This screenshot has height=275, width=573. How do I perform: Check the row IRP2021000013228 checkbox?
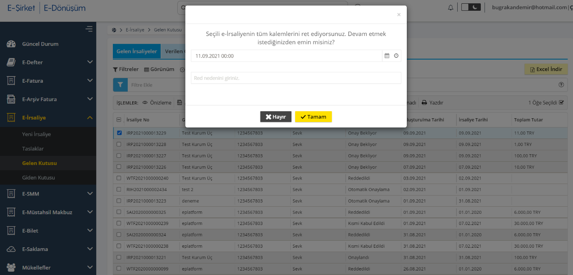click(x=119, y=144)
